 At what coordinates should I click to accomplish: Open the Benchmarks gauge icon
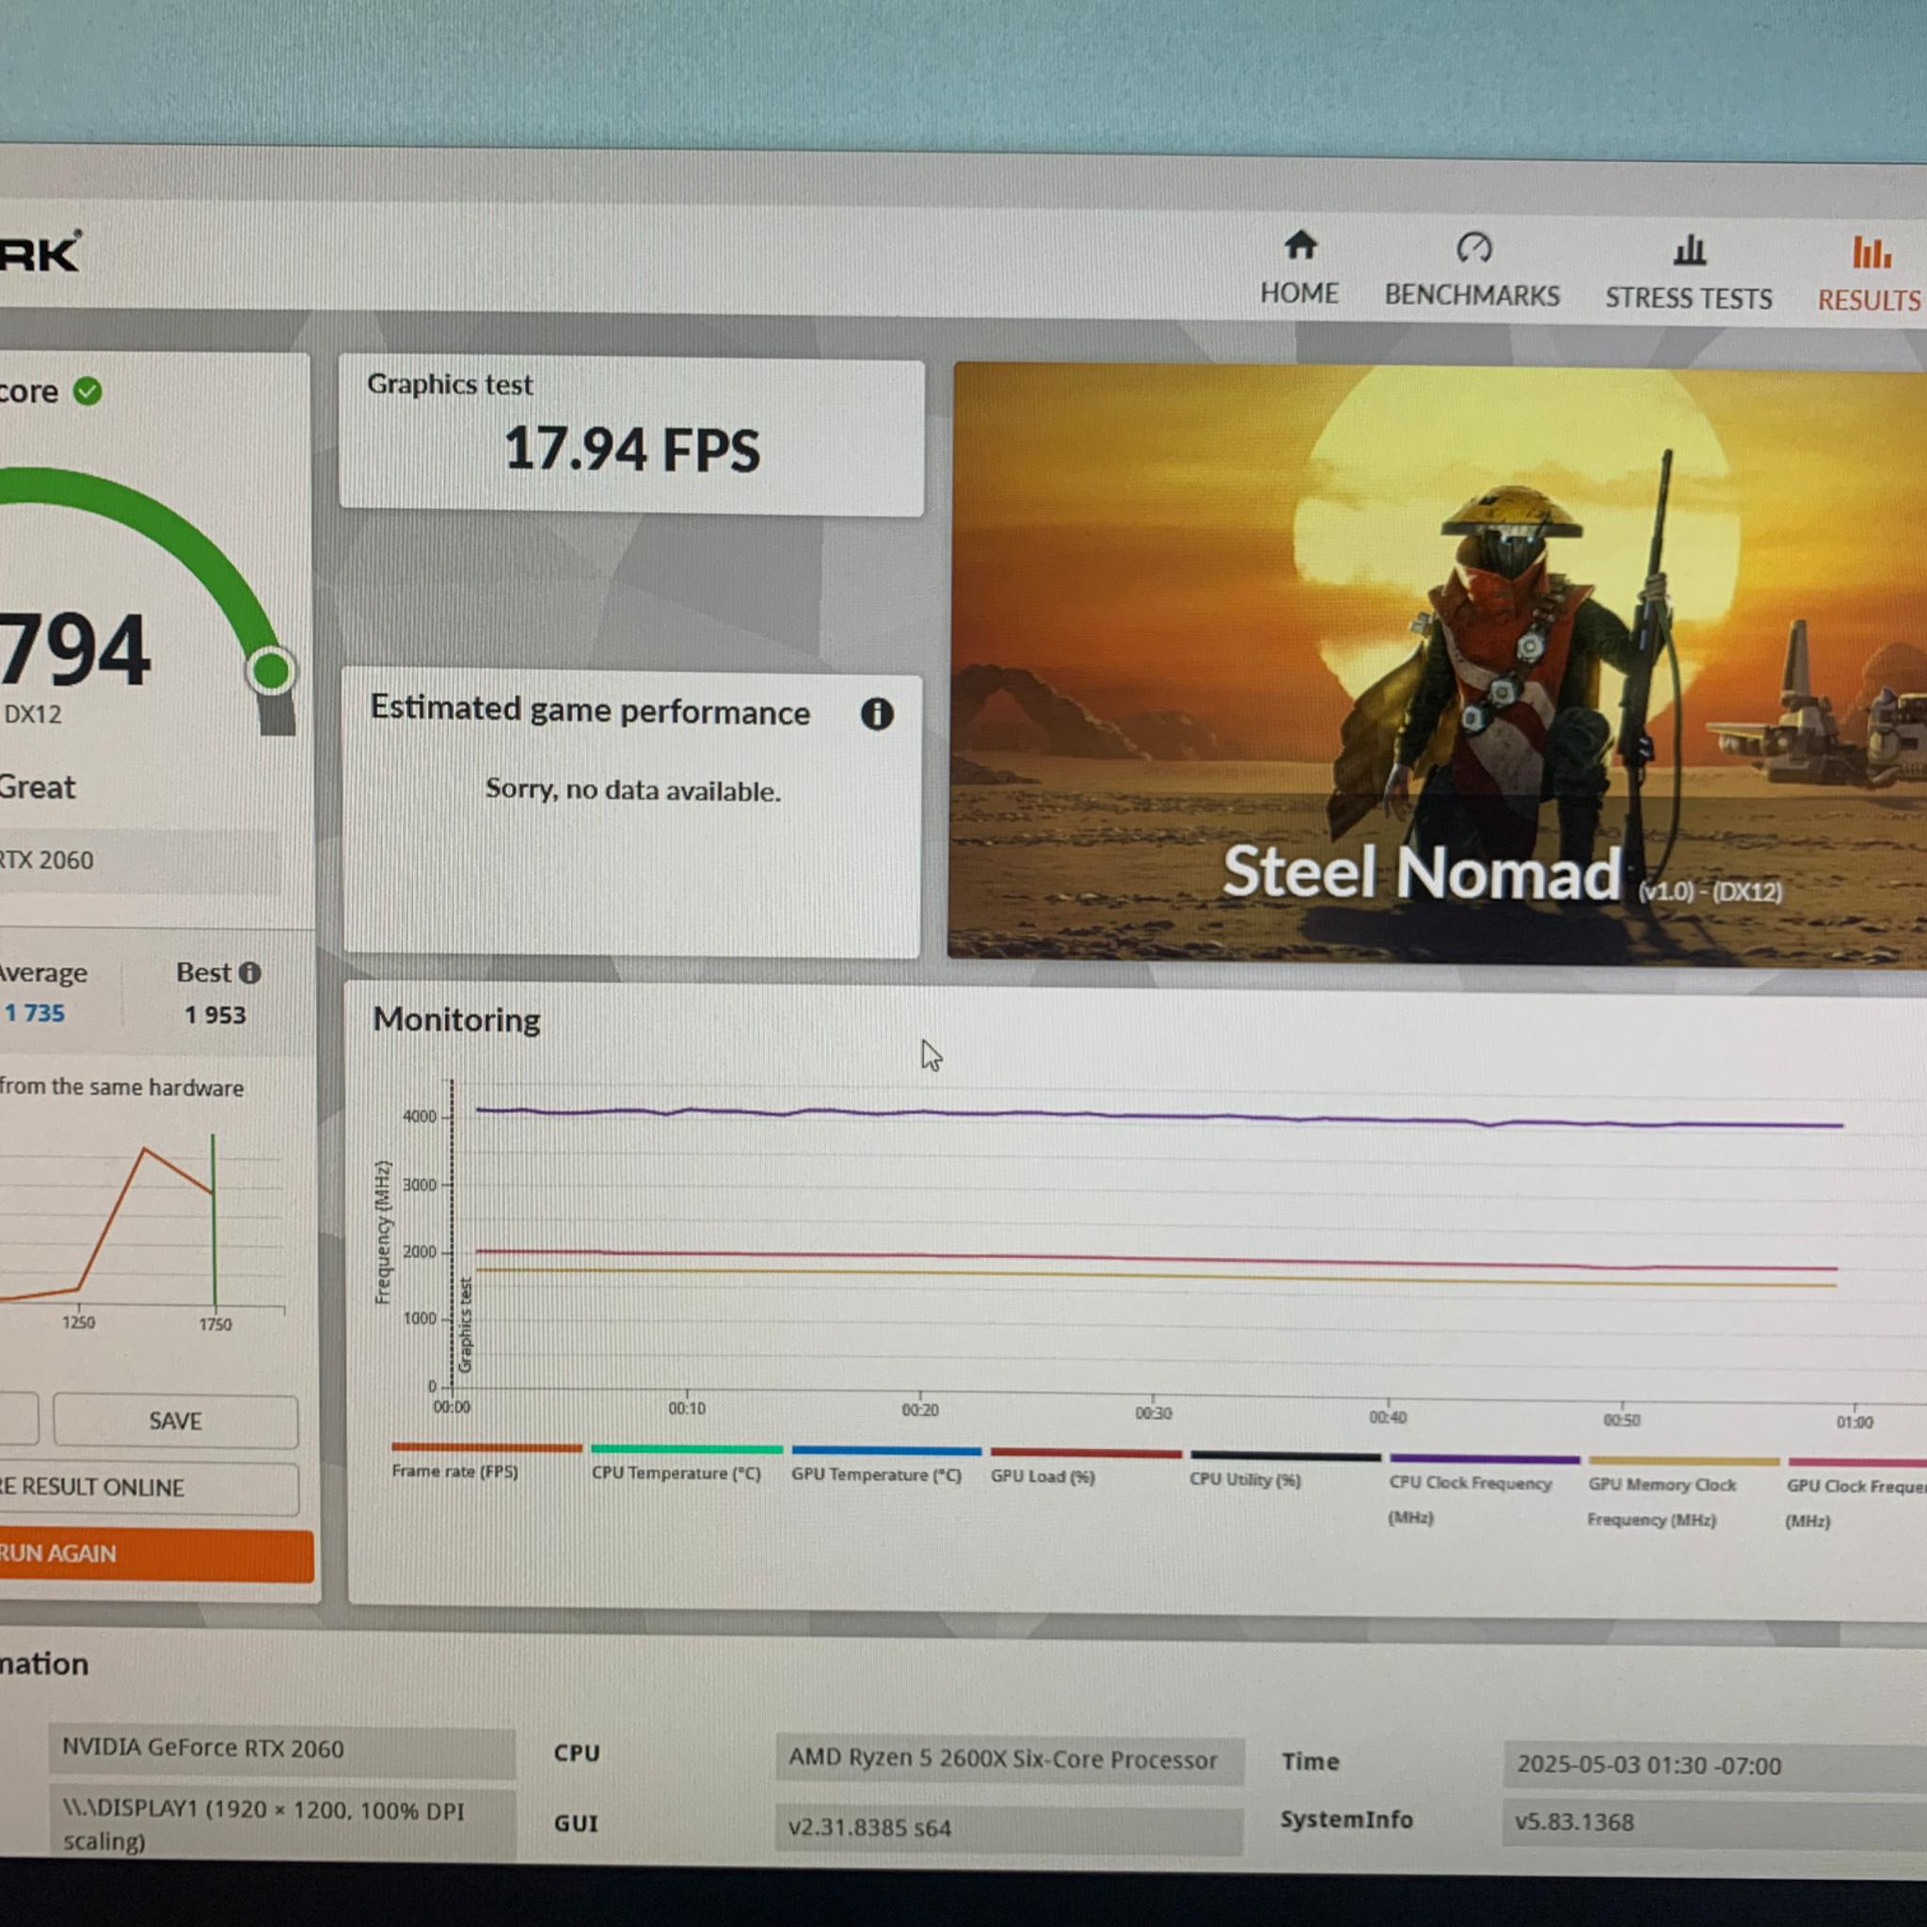[x=1473, y=247]
